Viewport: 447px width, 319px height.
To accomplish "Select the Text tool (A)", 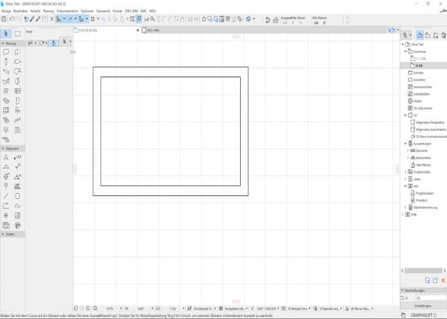I will 6,157.
